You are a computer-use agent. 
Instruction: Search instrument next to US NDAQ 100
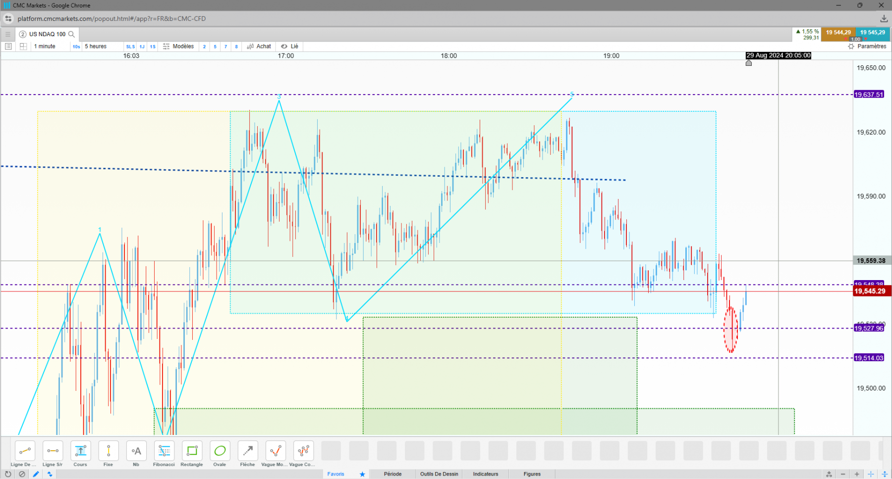pyautogui.click(x=71, y=34)
